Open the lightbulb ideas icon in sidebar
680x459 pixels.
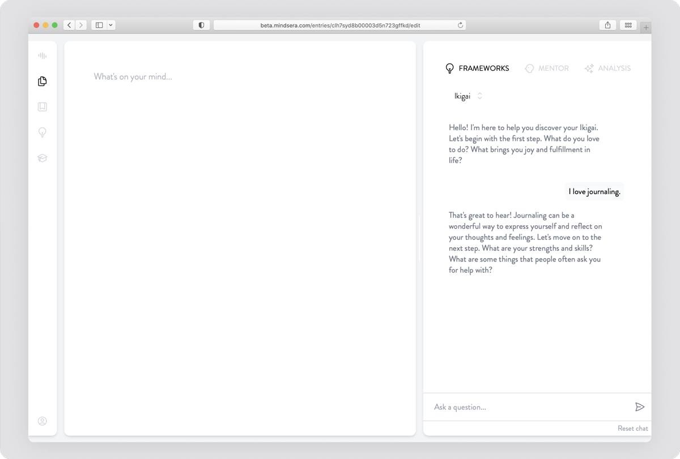point(42,132)
